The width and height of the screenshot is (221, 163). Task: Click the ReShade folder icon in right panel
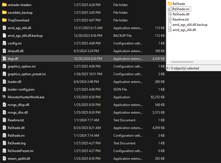click(x=170, y=4)
